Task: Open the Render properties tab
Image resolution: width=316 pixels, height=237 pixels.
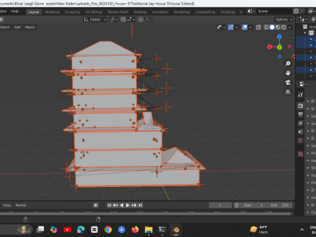Action: tap(300, 106)
